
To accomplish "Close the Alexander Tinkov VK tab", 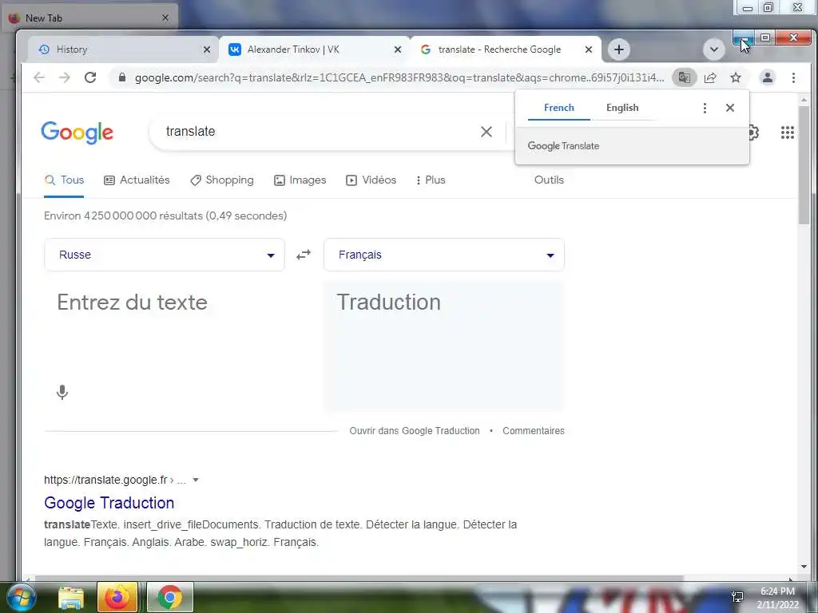I will (398, 49).
